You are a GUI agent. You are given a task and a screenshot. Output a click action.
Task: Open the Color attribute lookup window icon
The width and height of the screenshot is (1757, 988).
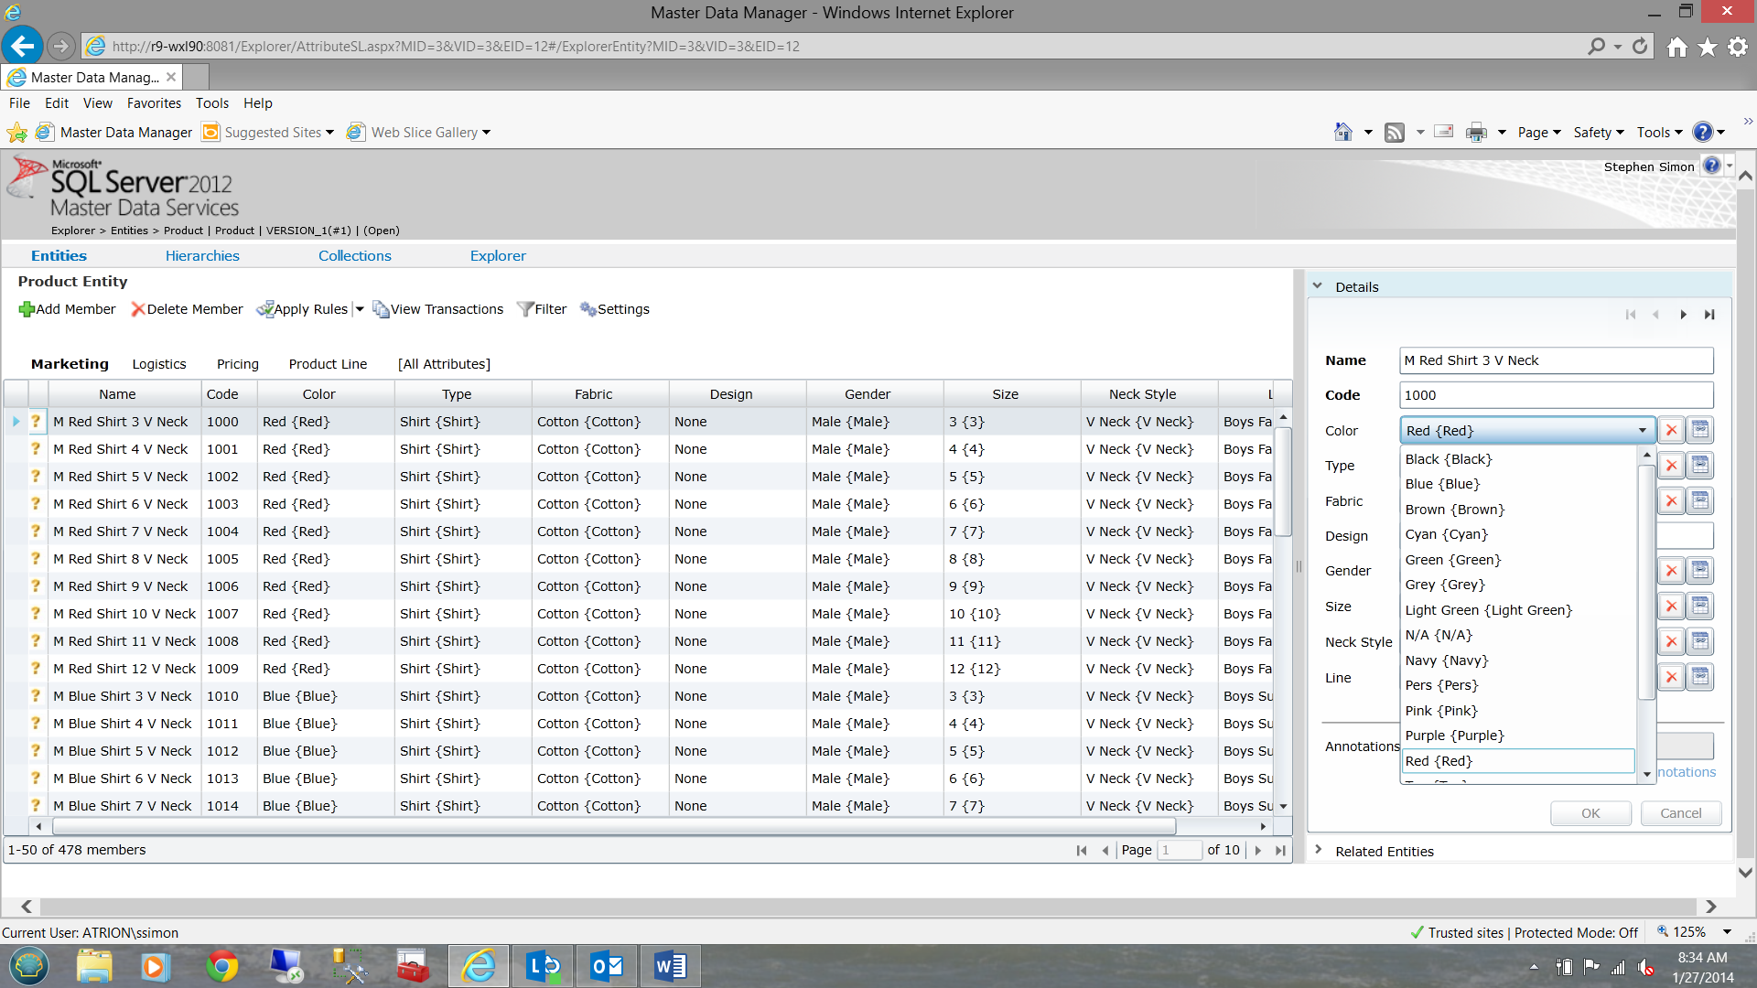pyautogui.click(x=1700, y=430)
